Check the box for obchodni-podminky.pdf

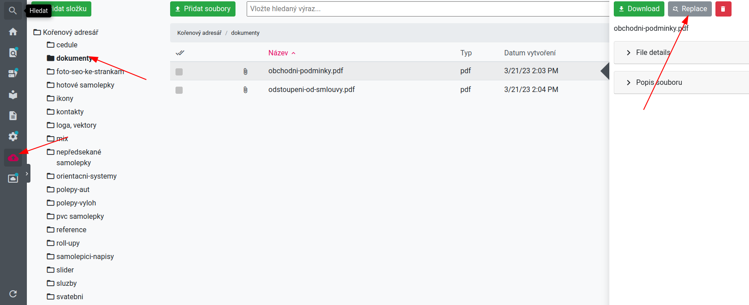click(179, 72)
